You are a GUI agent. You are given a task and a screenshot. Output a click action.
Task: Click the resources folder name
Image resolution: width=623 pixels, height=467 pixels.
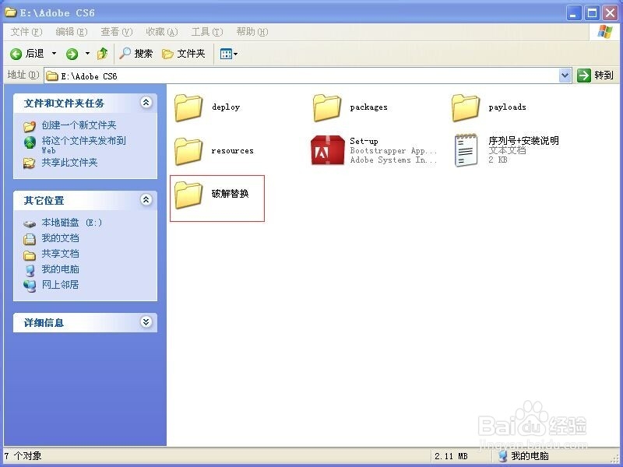pos(232,151)
